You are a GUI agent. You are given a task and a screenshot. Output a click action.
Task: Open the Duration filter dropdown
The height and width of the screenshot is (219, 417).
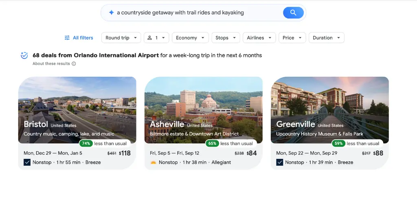pos(326,38)
